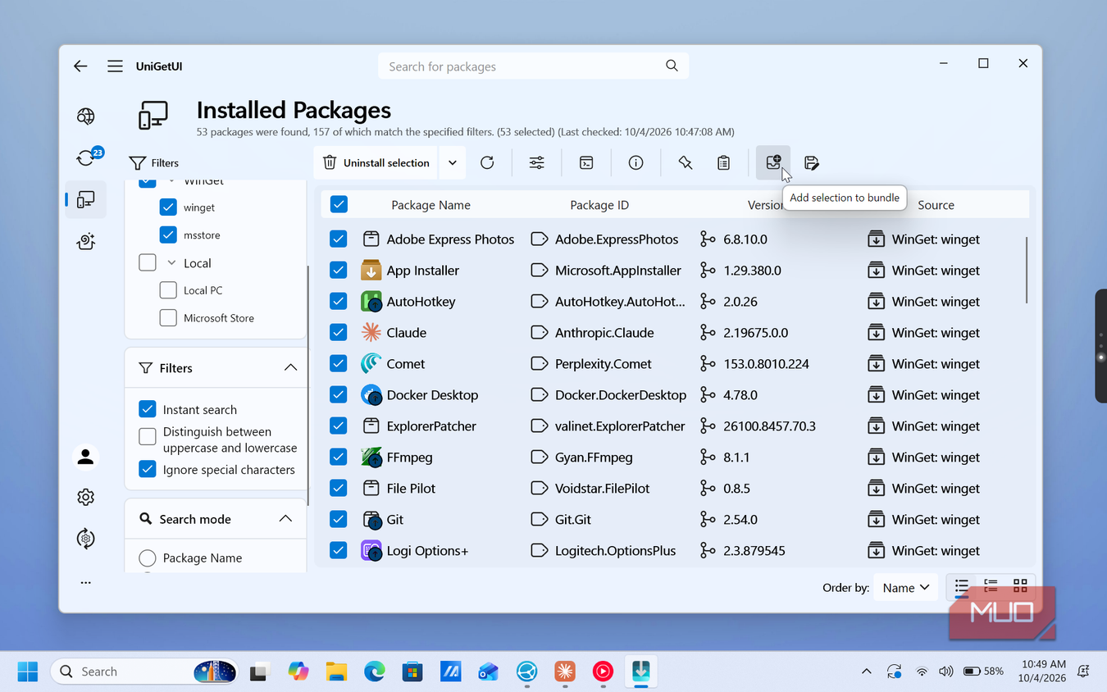
Task: Open the hamburger navigation menu
Action: [x=115, y=66]
